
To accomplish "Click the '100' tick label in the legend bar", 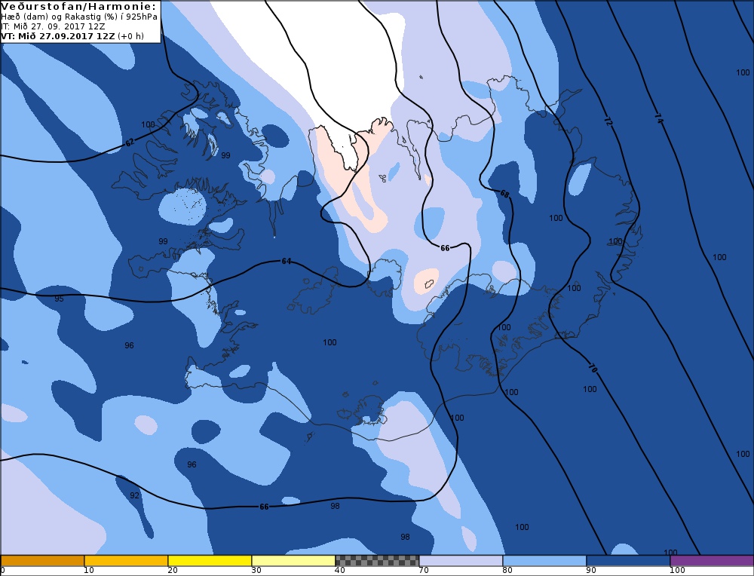I will pyautogui.click(x=677, y=571).
